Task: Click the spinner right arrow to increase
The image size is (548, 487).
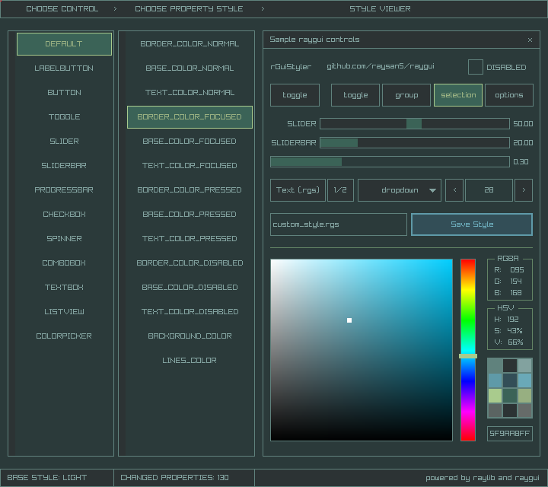Action: tap(524, 190)
